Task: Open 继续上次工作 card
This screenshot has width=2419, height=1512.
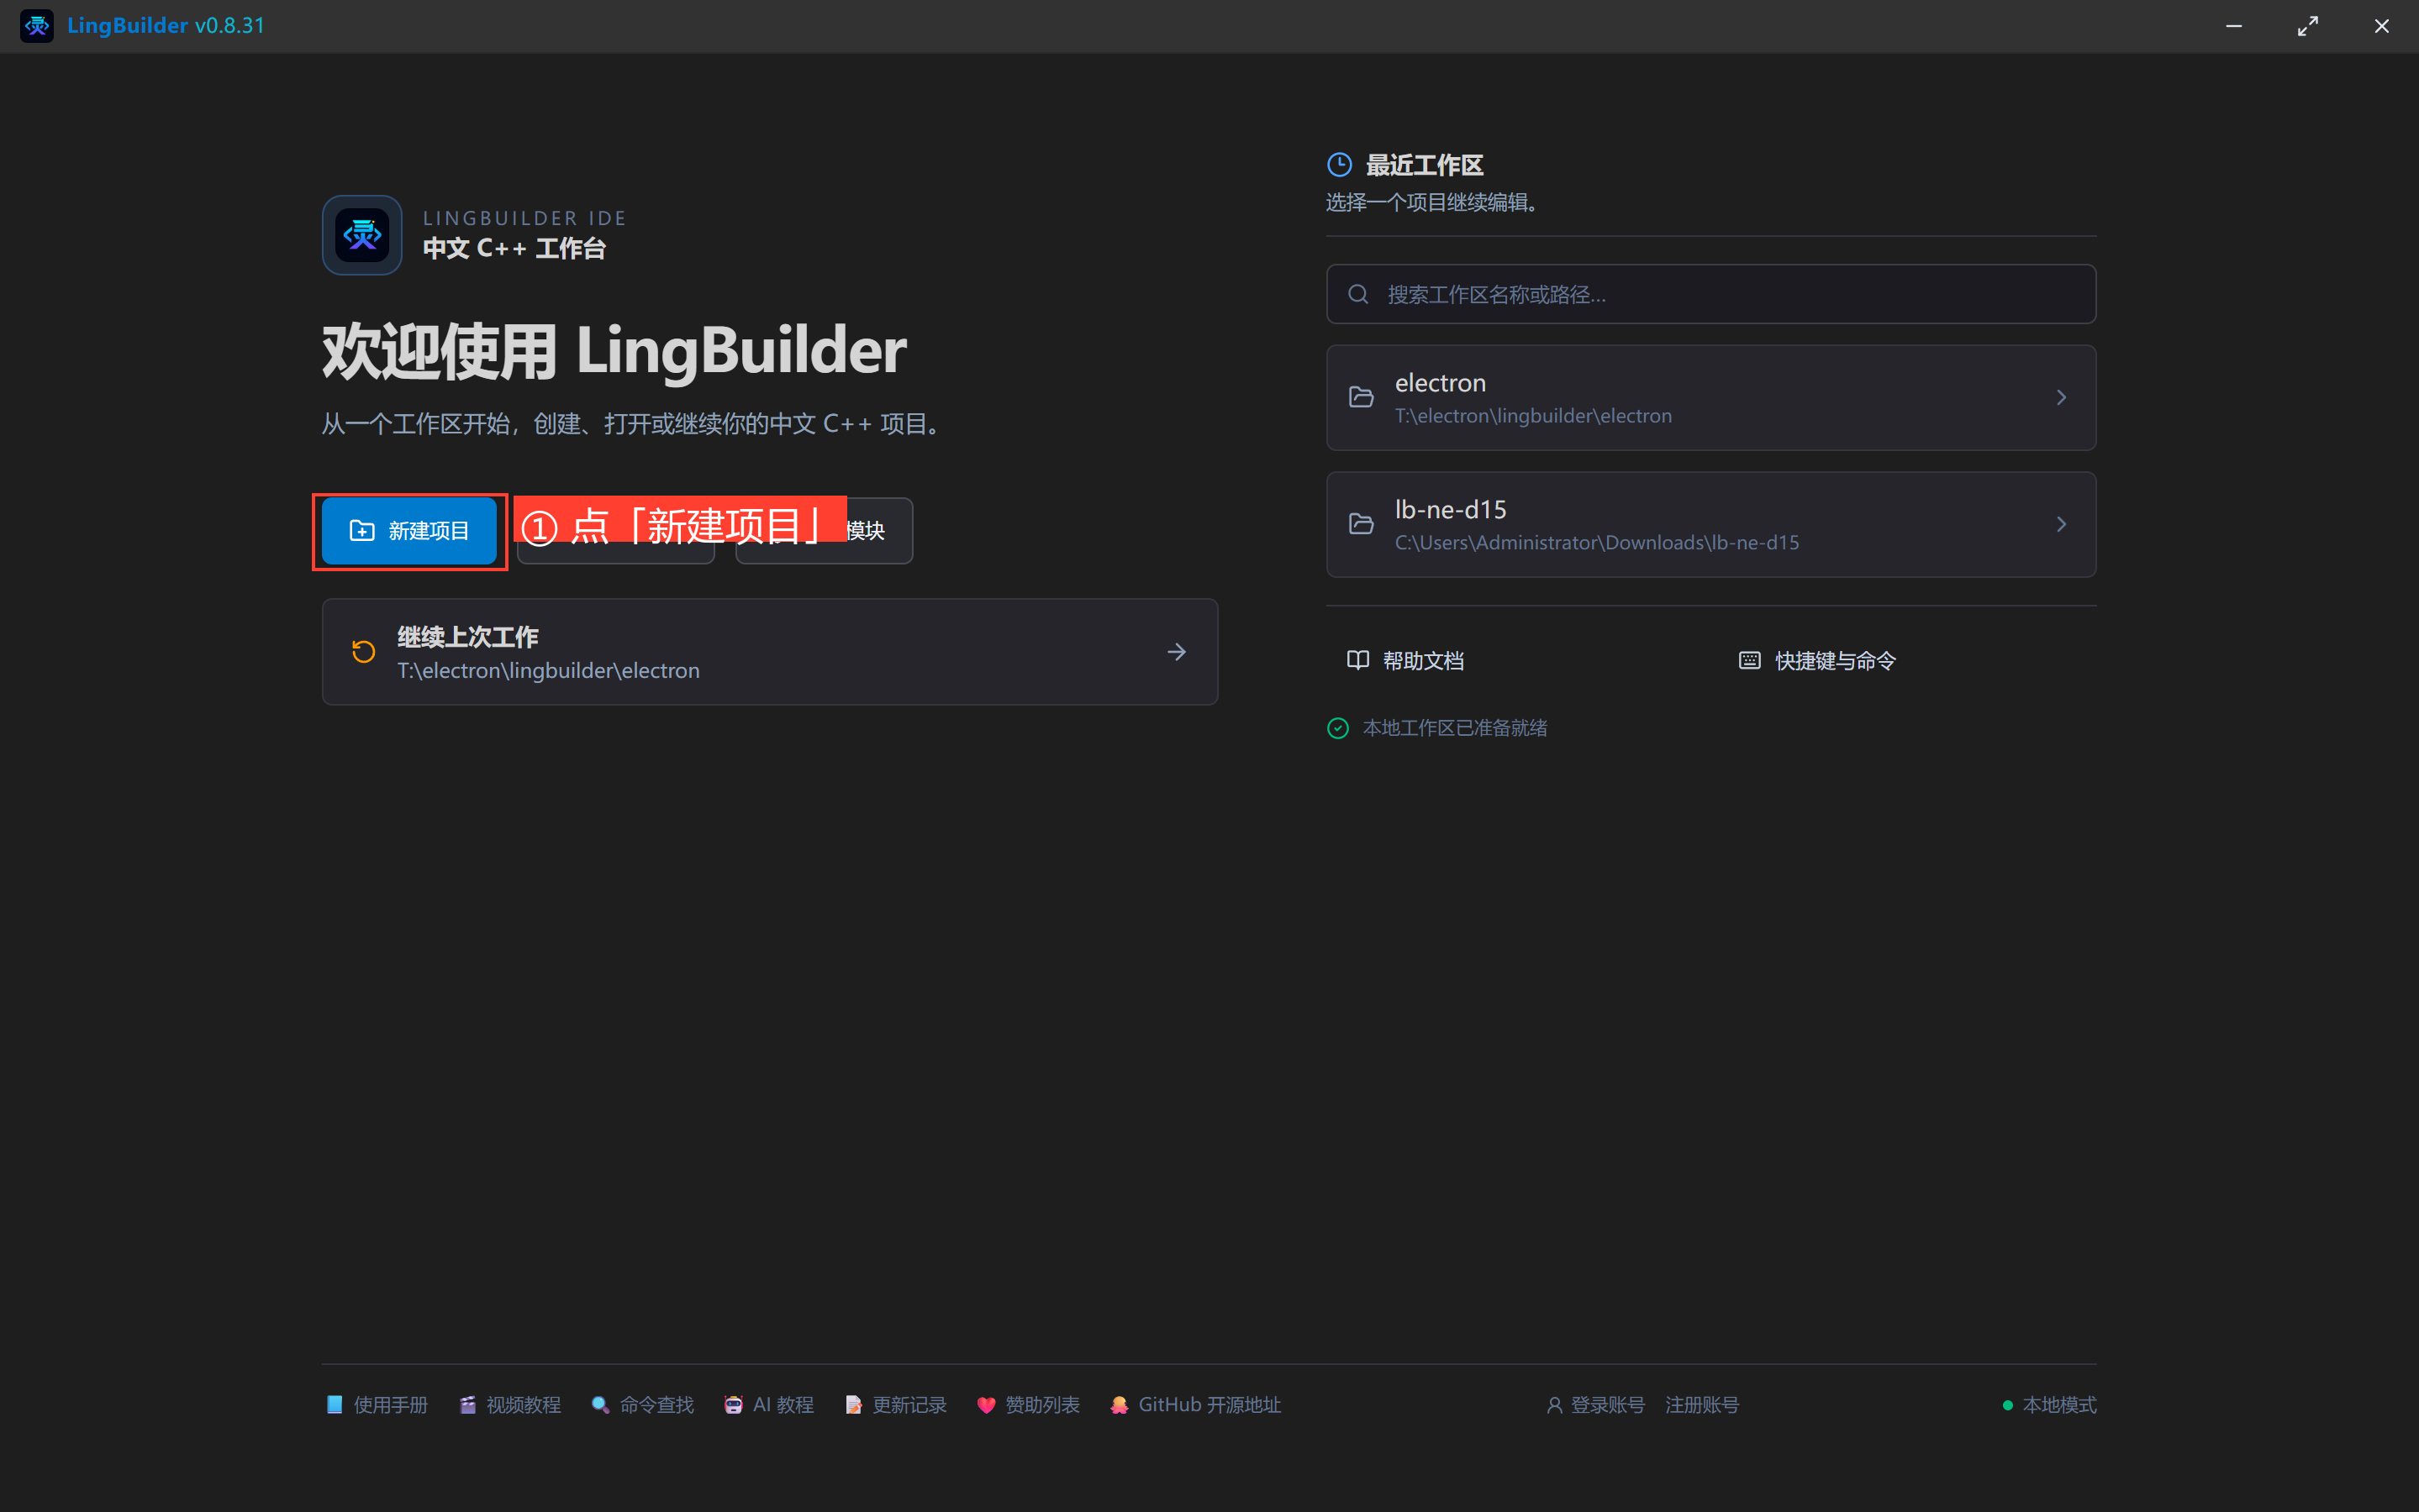Action: 769,652
